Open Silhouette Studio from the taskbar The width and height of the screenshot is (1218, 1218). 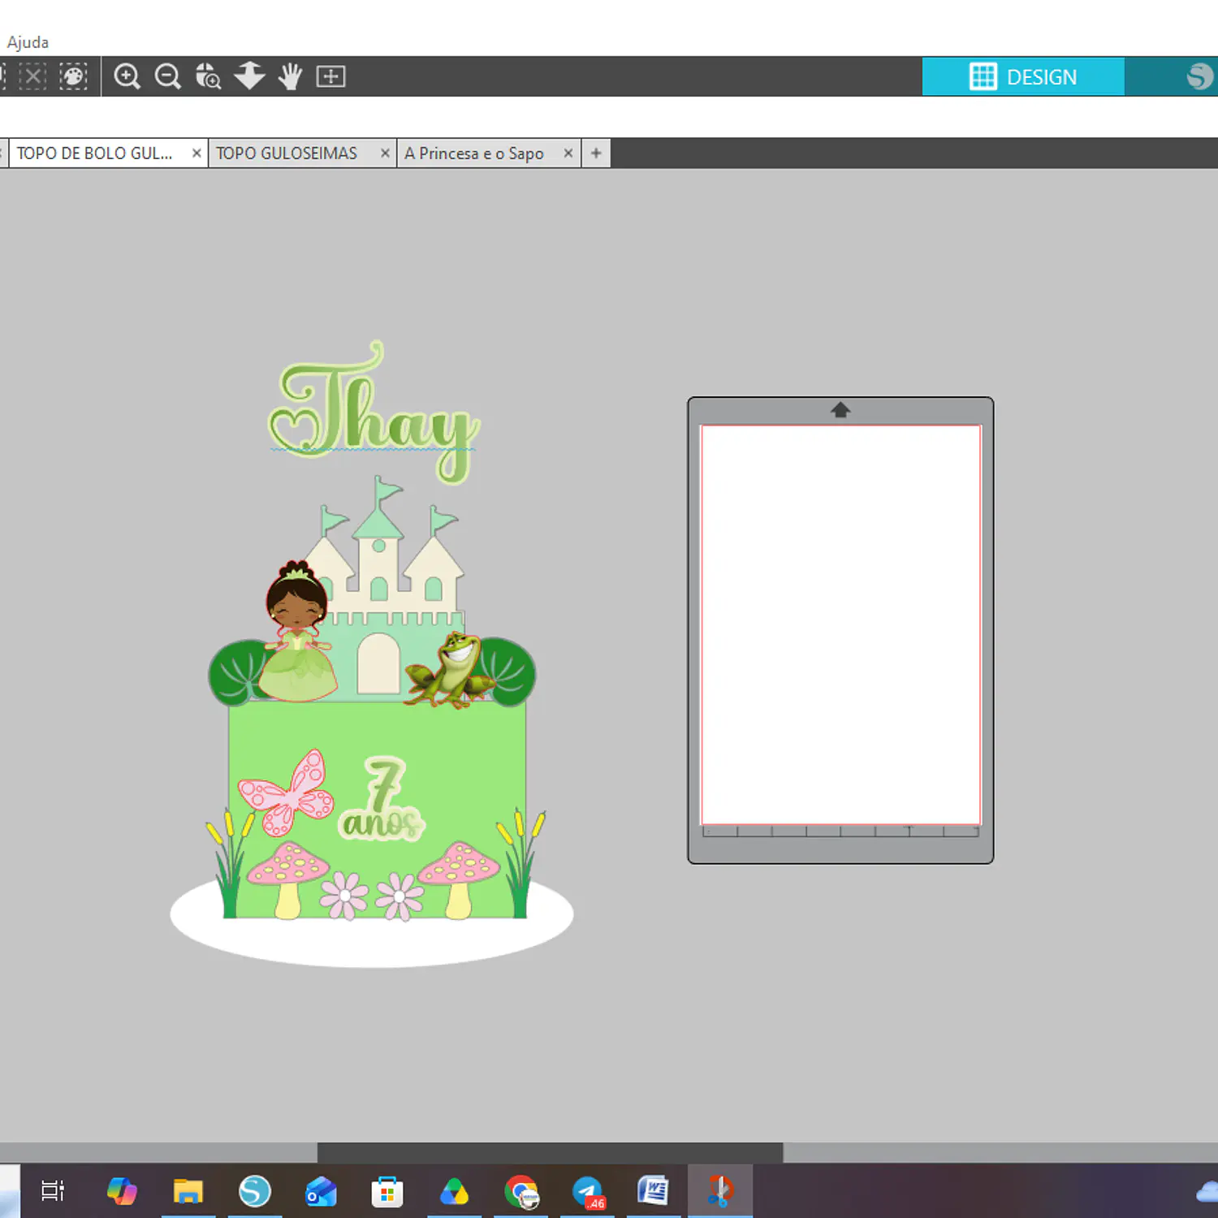254,1191
